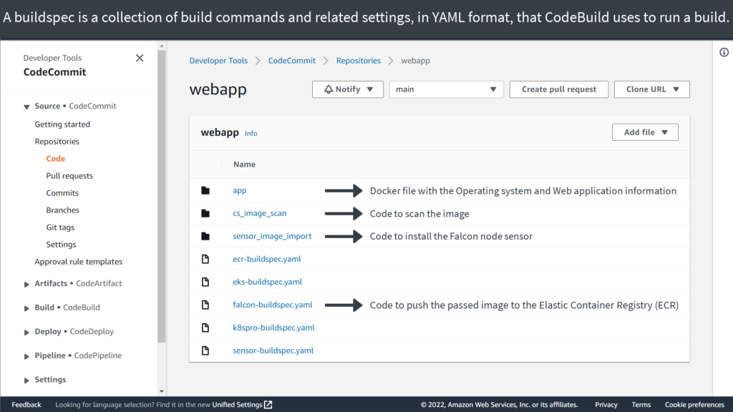The width and height of the screenshot is (733, 412).
Task: Click the file icon beside eks-buildspec.yaml
Action: point(205,282)
